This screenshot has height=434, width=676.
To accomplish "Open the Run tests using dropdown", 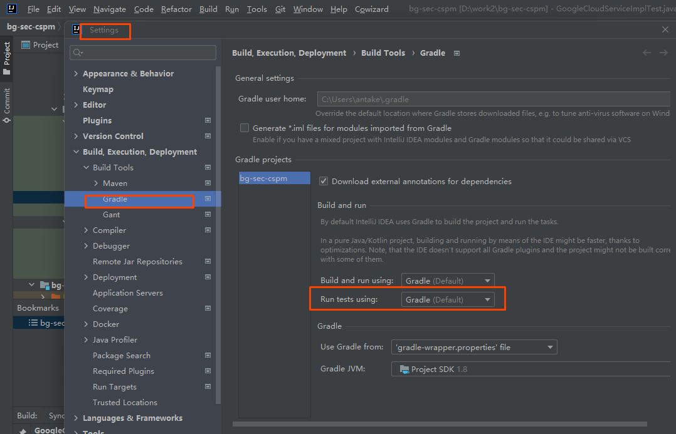I will (x=448, y=299).
